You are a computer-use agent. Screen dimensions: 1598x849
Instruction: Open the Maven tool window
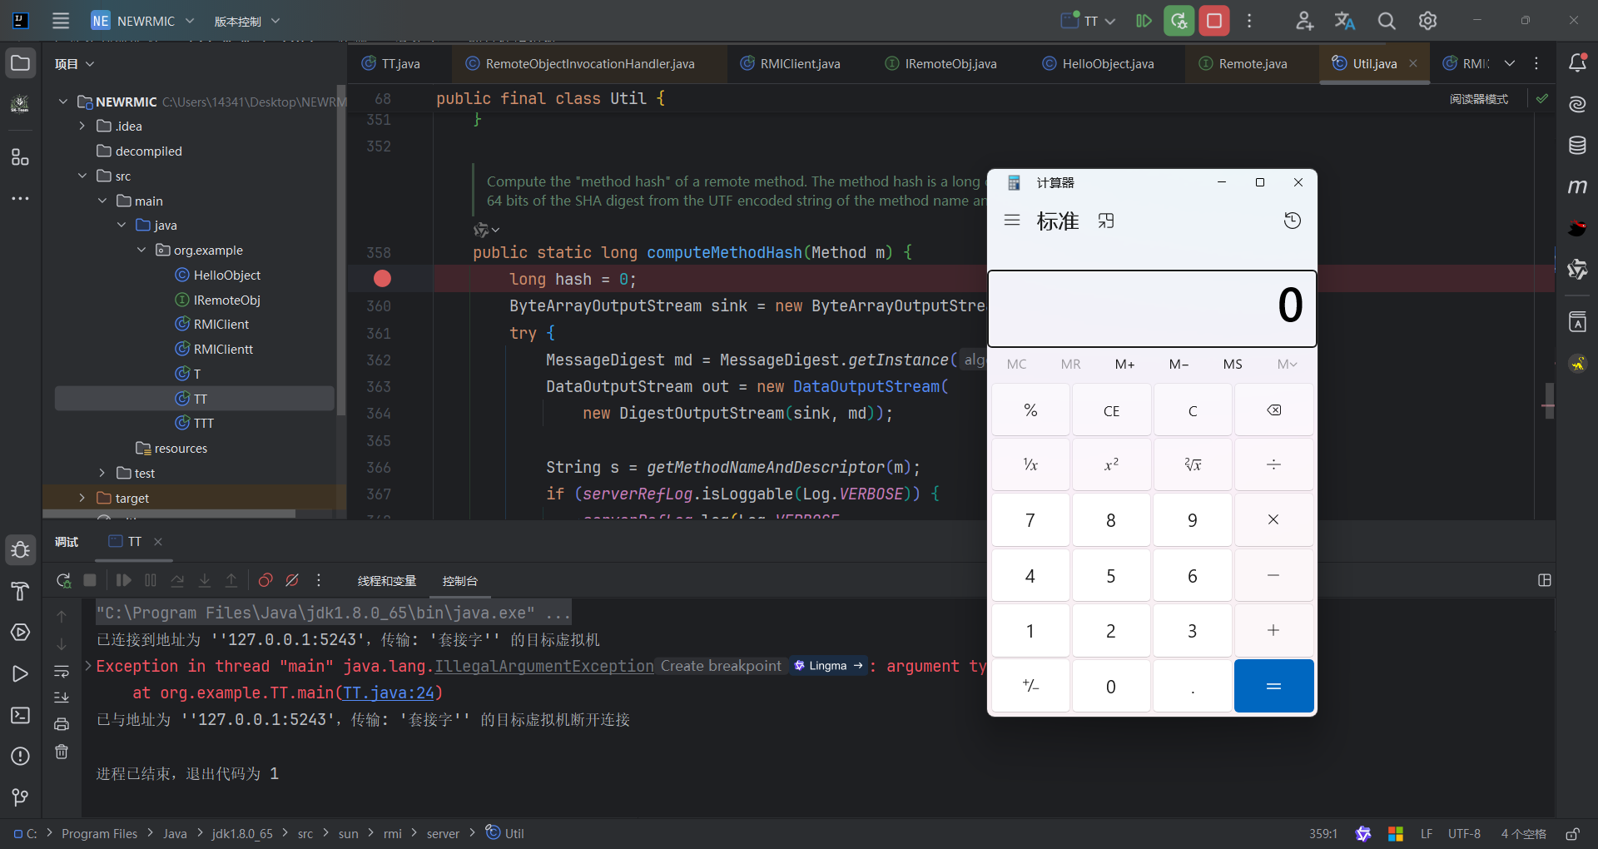coord(1577,186)
